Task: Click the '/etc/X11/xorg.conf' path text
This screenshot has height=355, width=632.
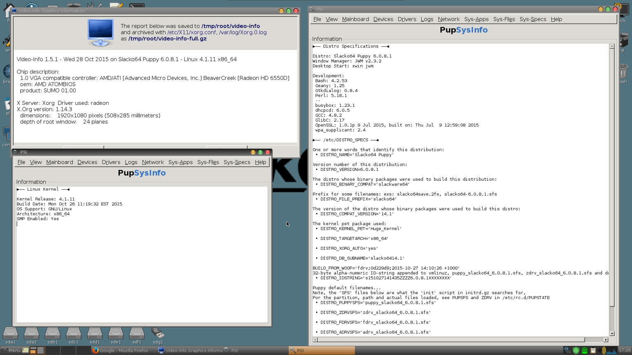Action: point(191,32)
